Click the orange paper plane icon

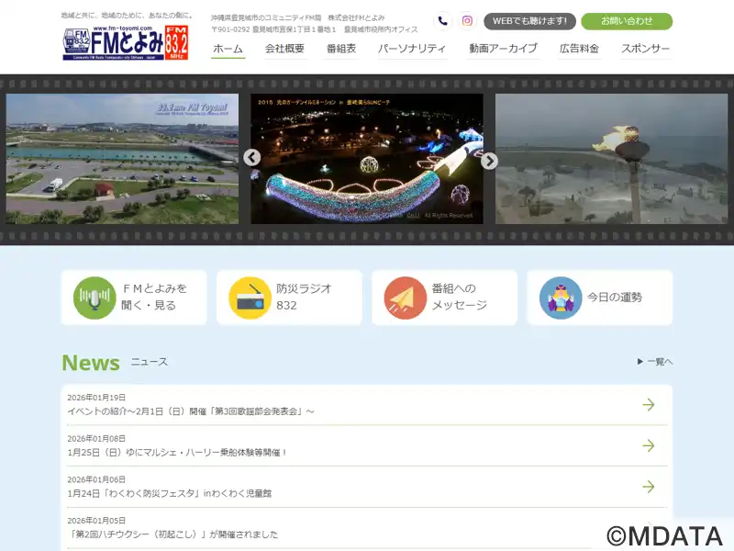[405, 298]
